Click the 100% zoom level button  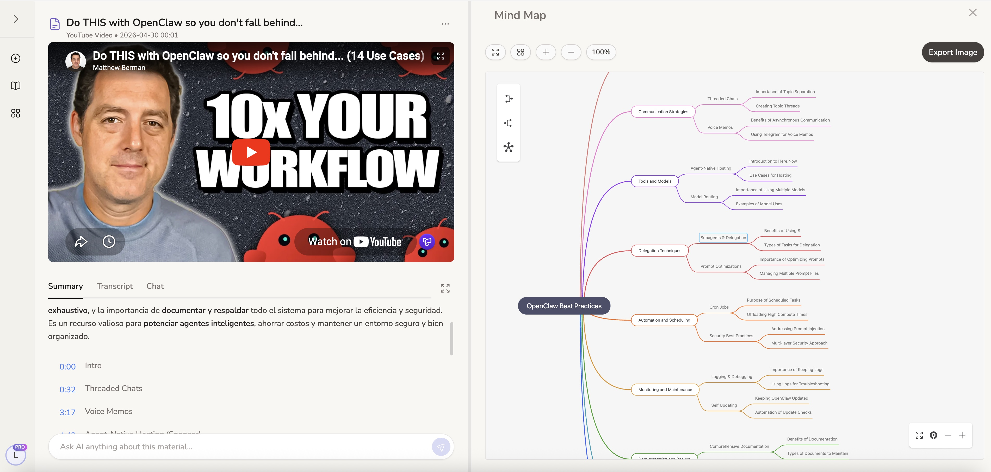tap(601, 52)
